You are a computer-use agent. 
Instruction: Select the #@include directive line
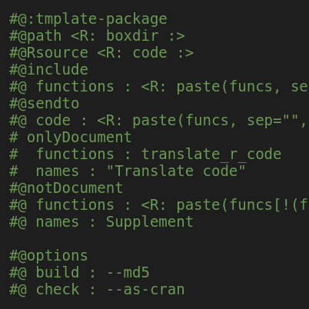[48, 70]
